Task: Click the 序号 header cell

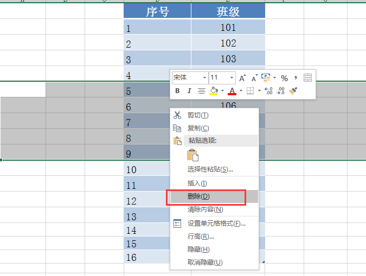Action: click(157, 11)
